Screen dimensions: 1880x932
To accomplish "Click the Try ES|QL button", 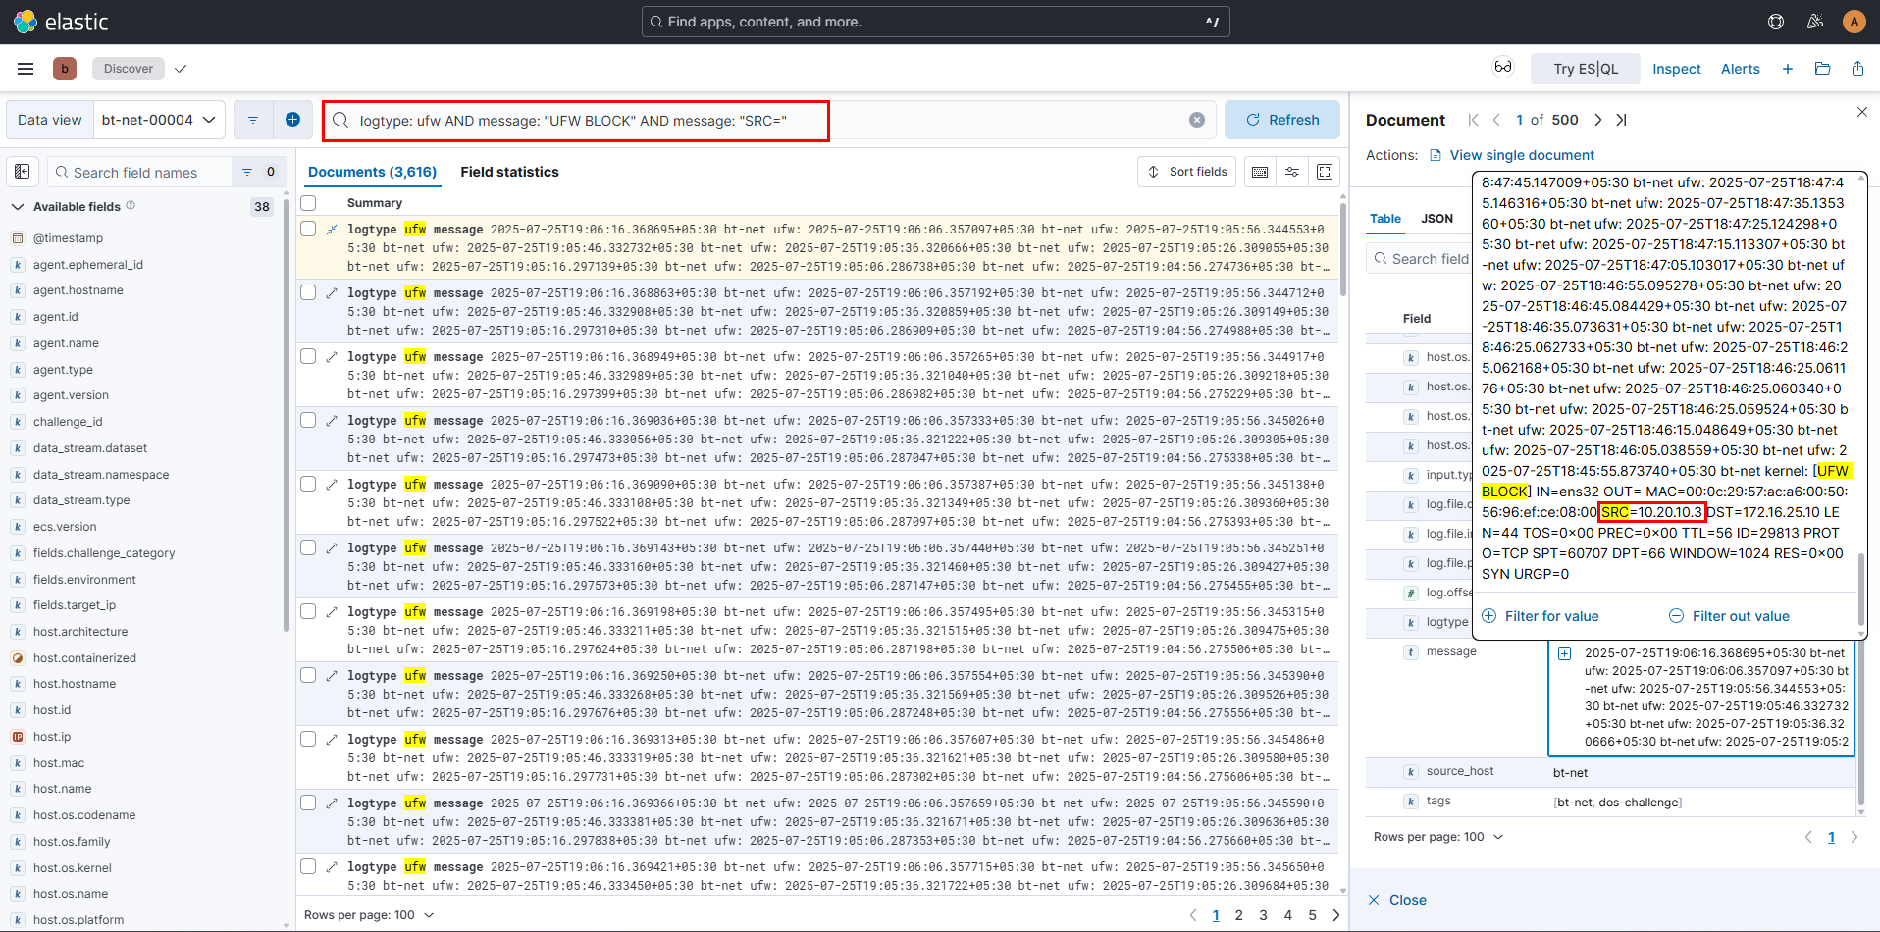I will tap(1586, 69).
